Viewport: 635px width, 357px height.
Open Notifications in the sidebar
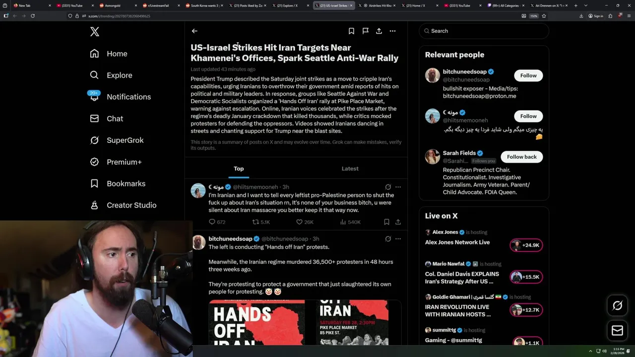[x=120, y=97]
